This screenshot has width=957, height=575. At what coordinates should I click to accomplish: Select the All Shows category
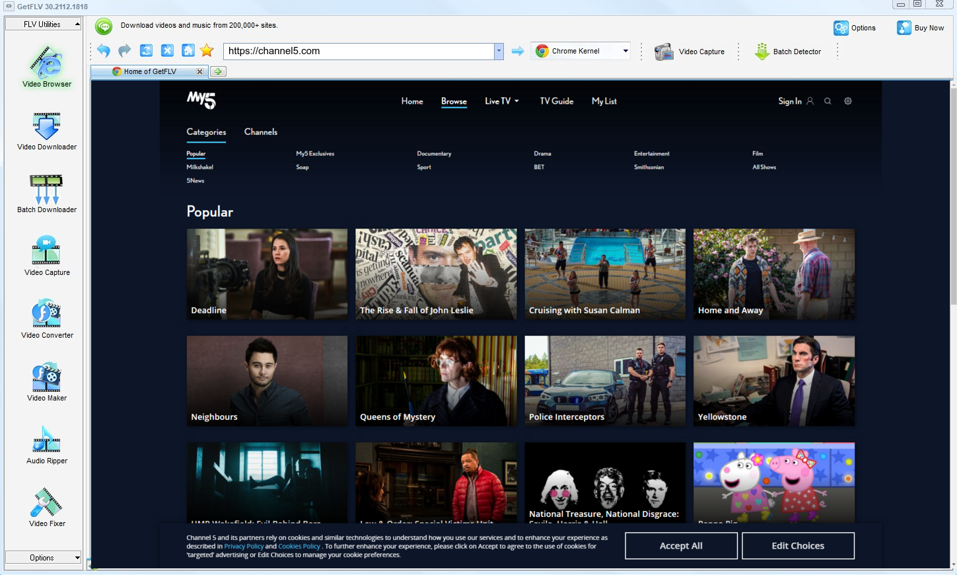[x=764, y=167]
